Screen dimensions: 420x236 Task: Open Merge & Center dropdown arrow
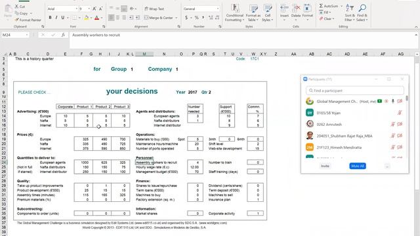pyautogui.click(x=177, y=18)
